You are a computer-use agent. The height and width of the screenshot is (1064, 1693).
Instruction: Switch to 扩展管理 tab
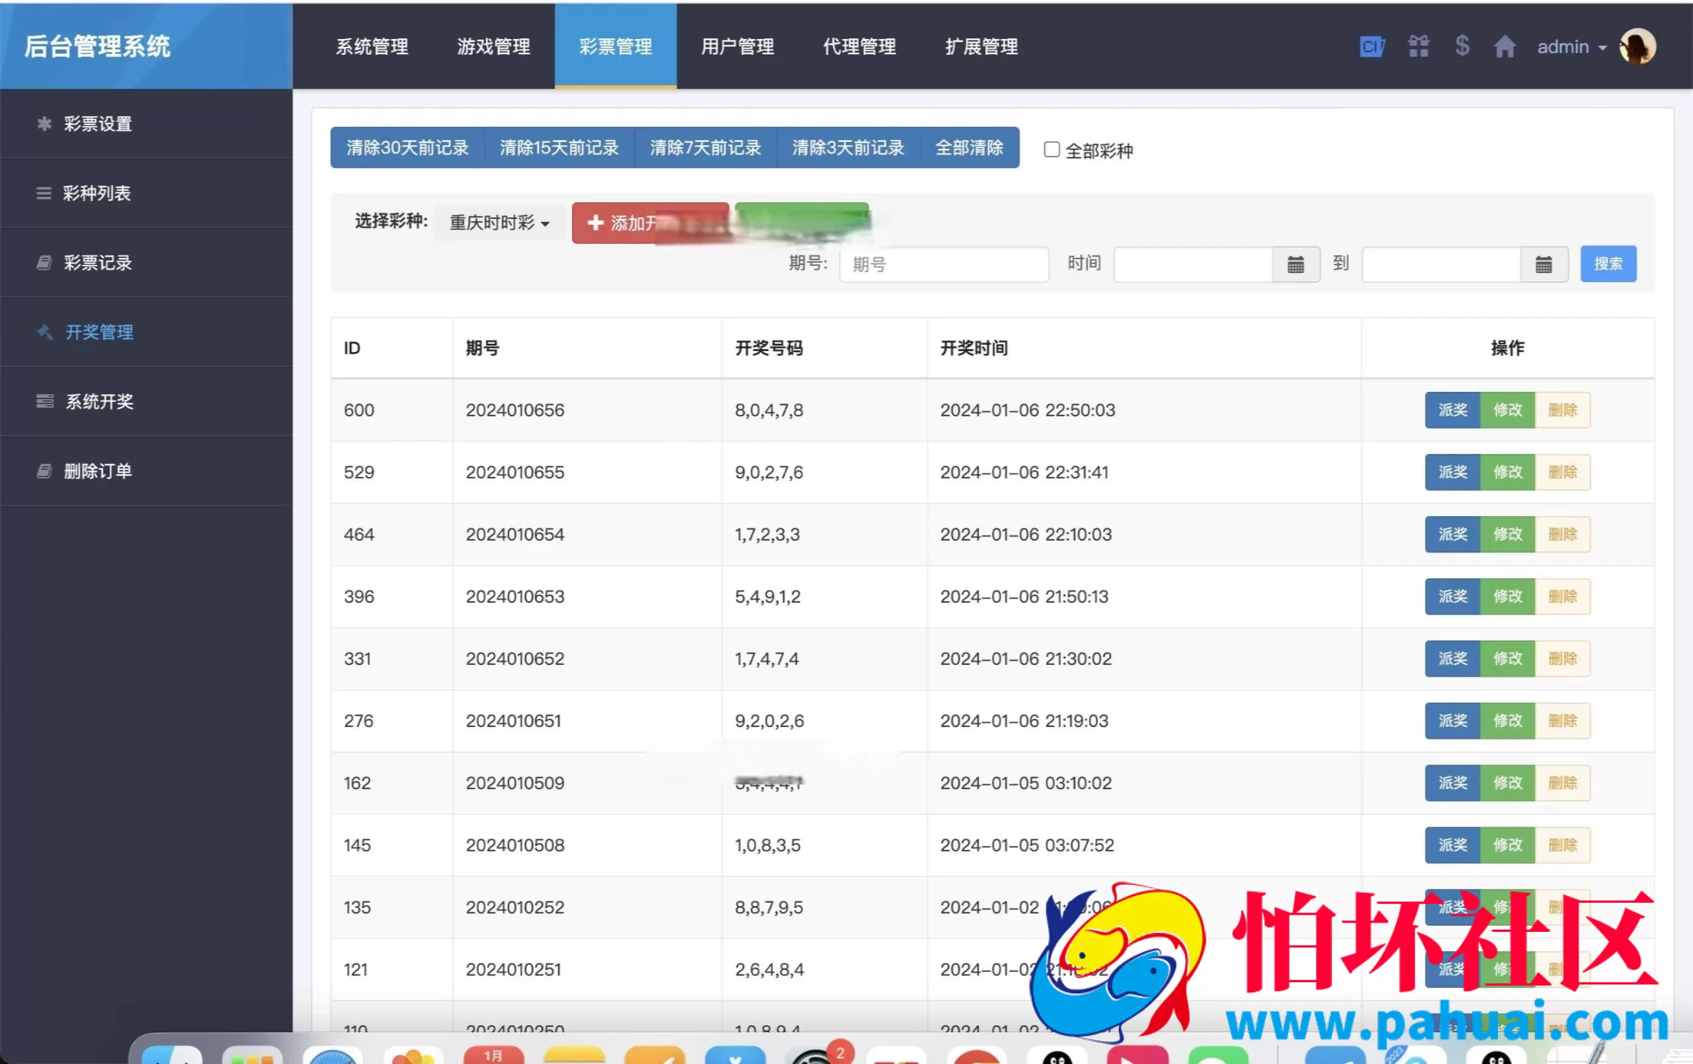(x=981, y=46)
